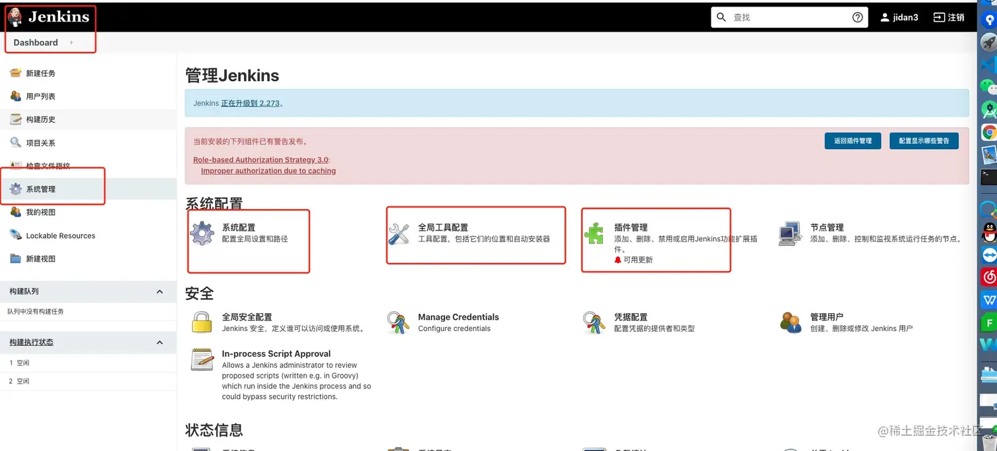Collapse the 构建队列 panel chevron
Screen dimensions: 997x451
(160, 291)
